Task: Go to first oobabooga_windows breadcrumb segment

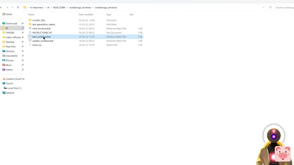Action: (x=80, y=7)
